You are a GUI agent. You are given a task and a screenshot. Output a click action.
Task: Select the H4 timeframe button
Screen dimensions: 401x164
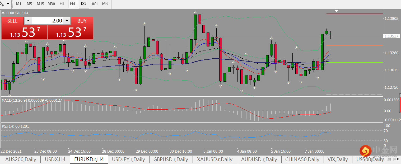(73, 4)
